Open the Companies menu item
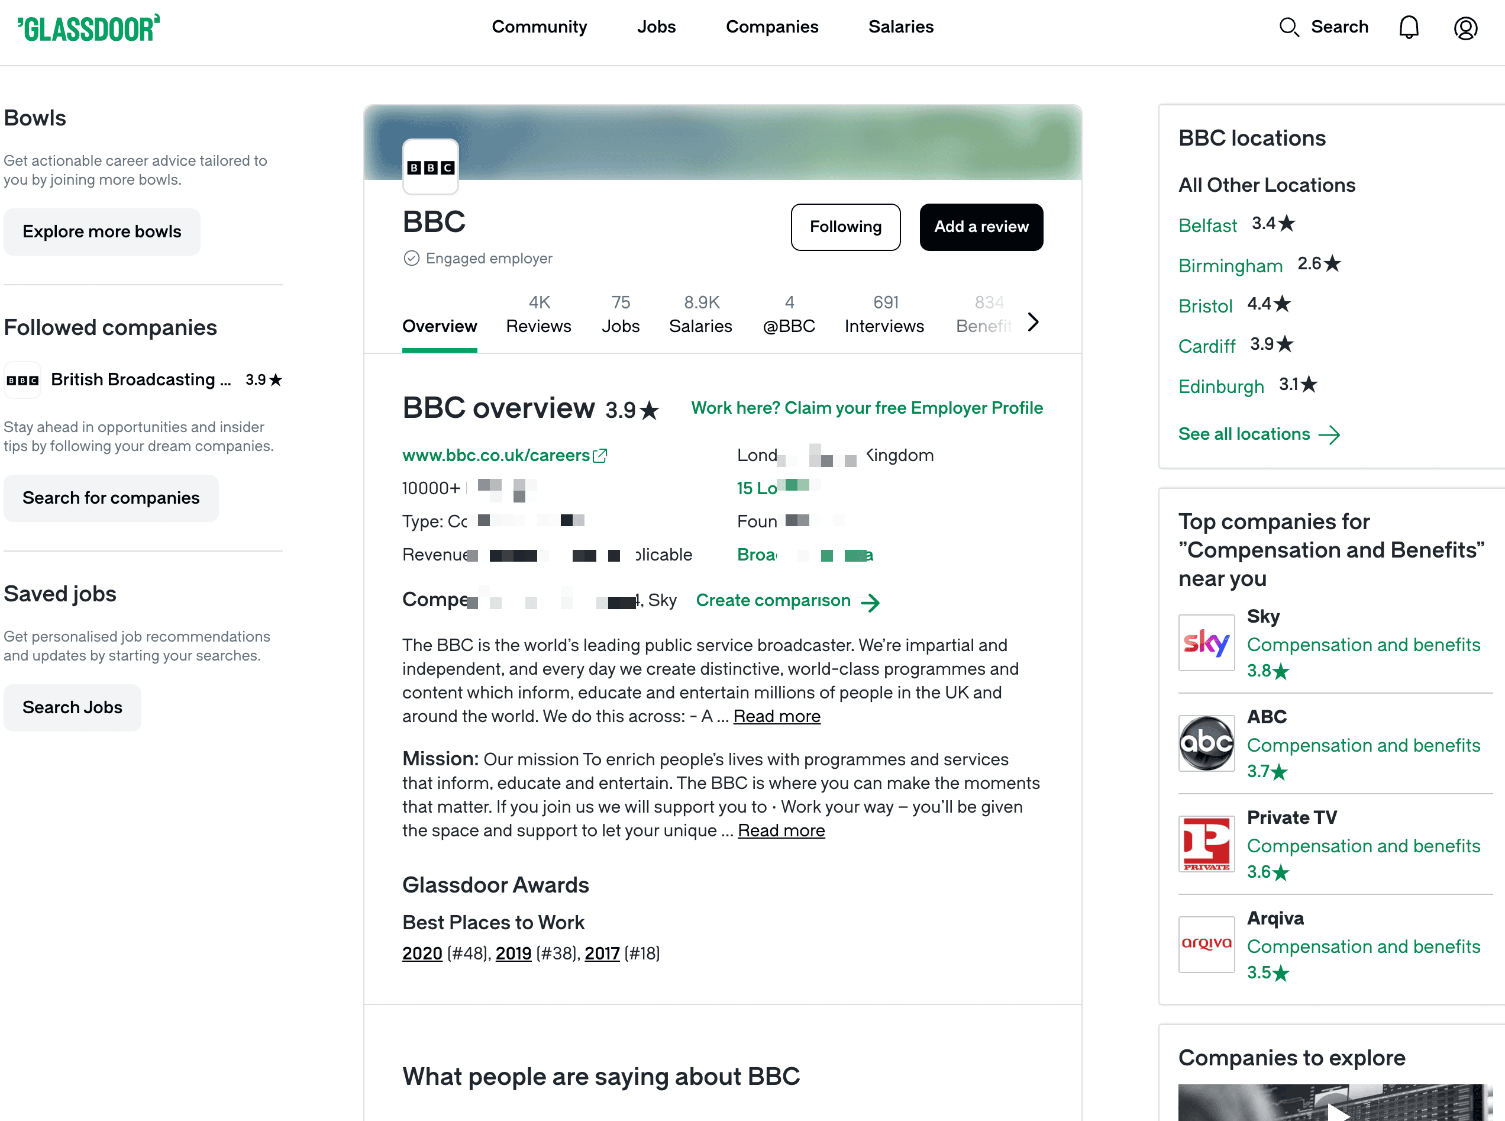The width and height of the screenshot is (1505, 1121). 772,27
